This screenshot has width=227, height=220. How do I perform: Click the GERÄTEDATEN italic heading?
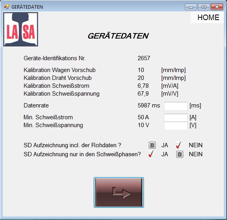[118, 36]
